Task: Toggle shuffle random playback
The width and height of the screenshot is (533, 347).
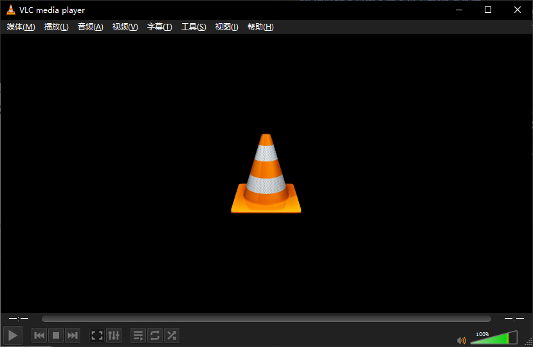Action: click(172, 335)
